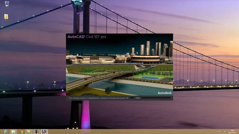Open File Explorer from the taskbar

13,131
